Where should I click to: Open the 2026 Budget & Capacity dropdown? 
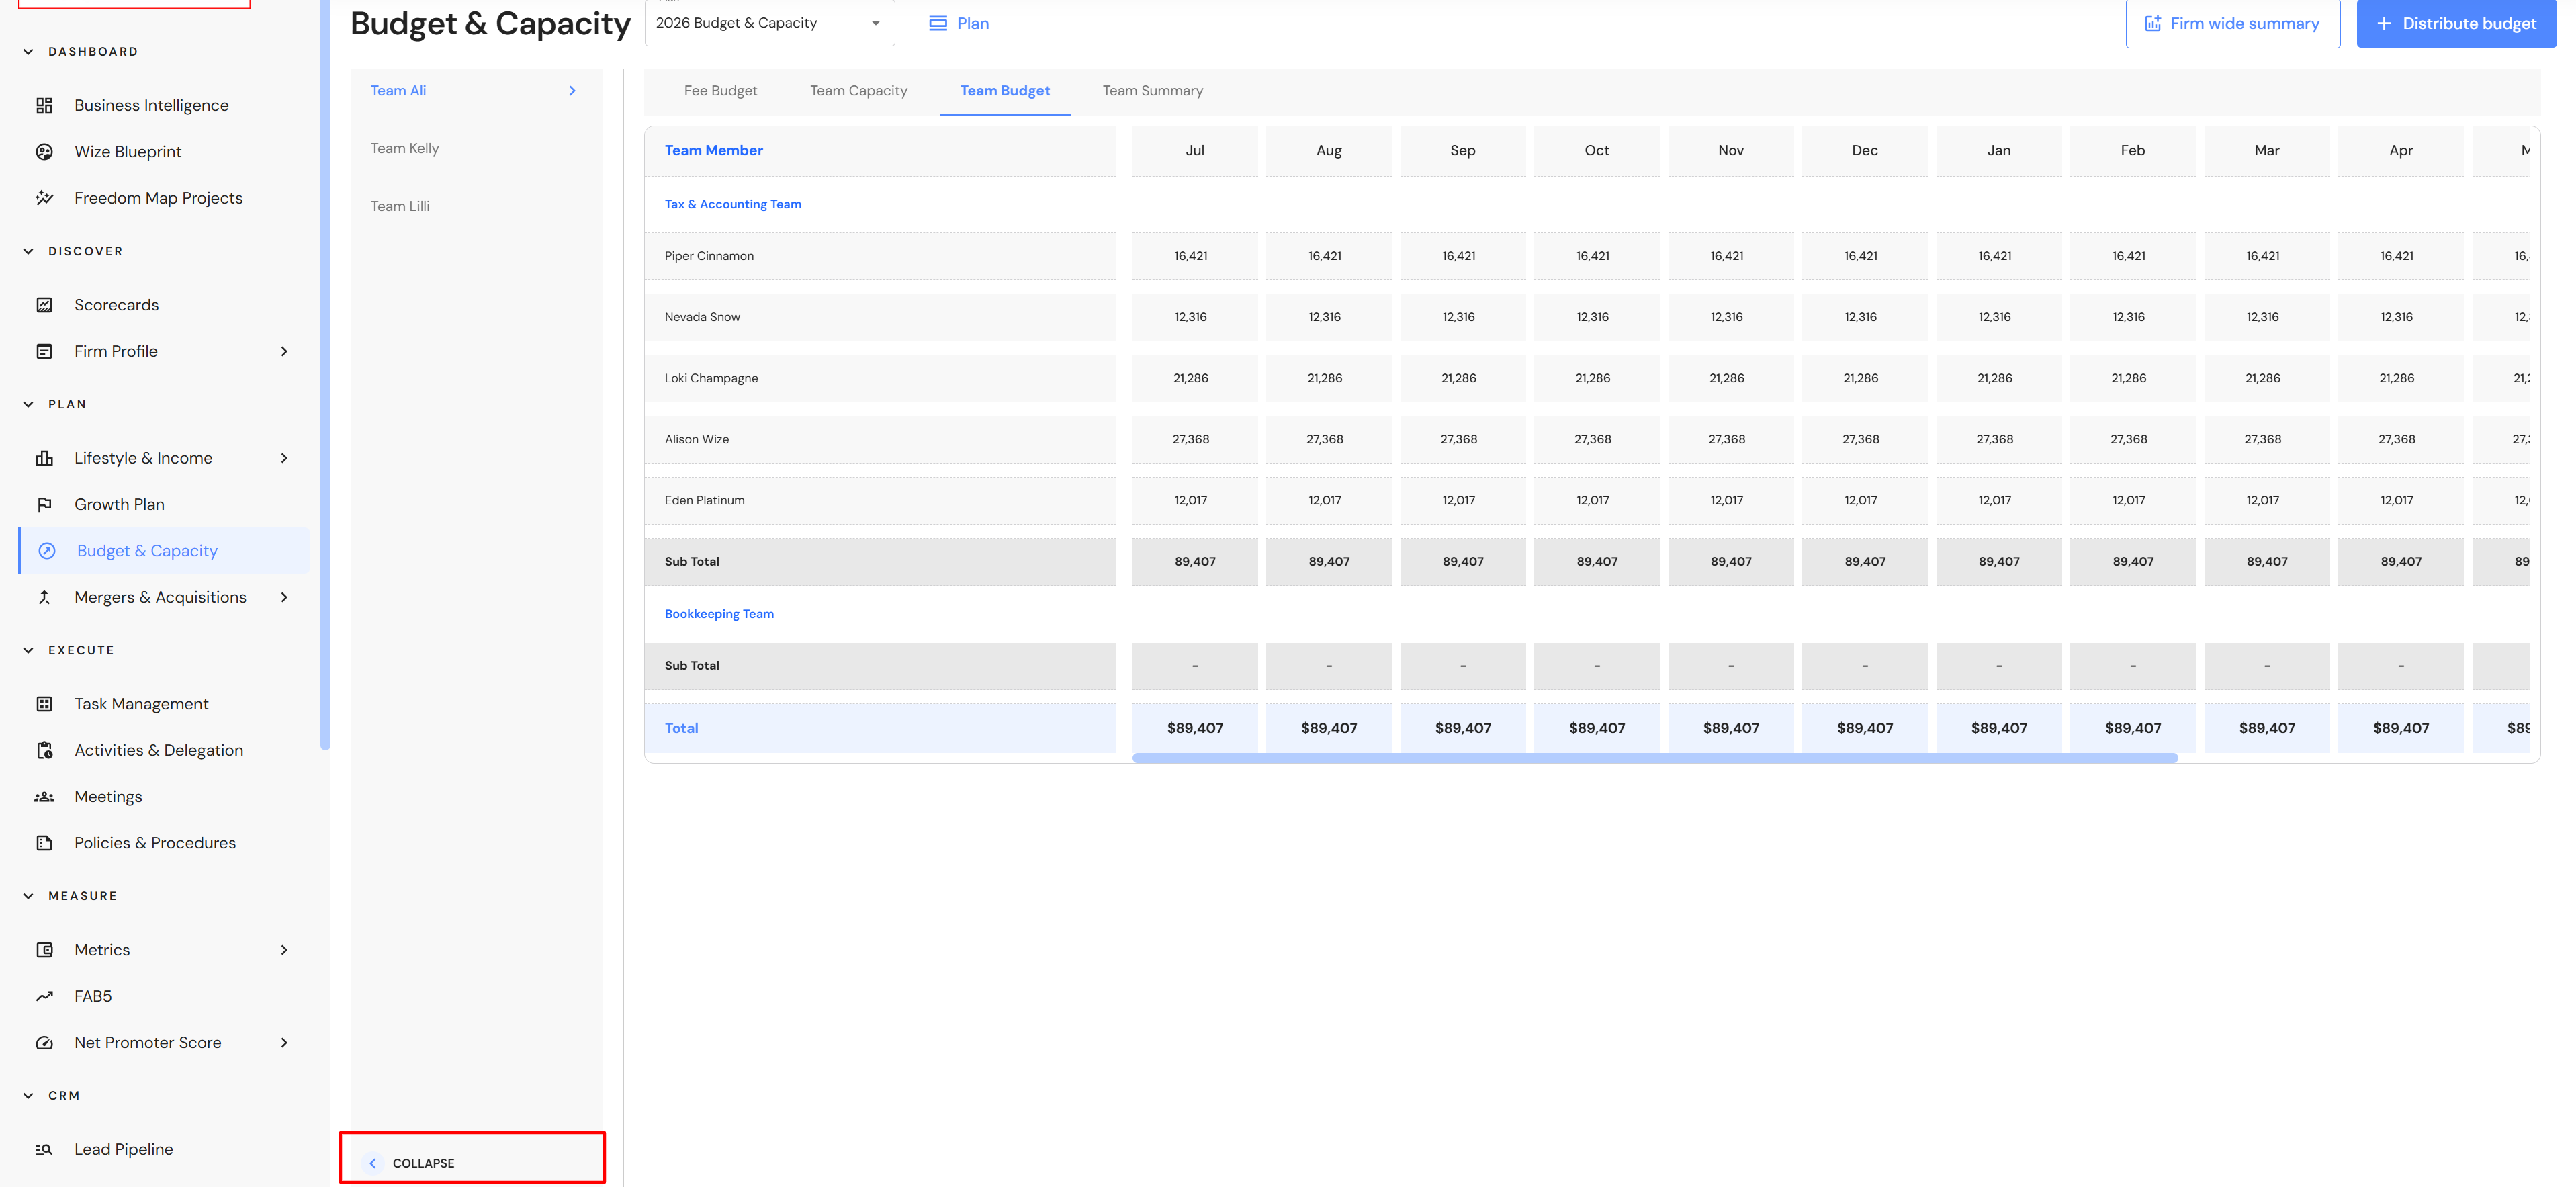point(769,23)
